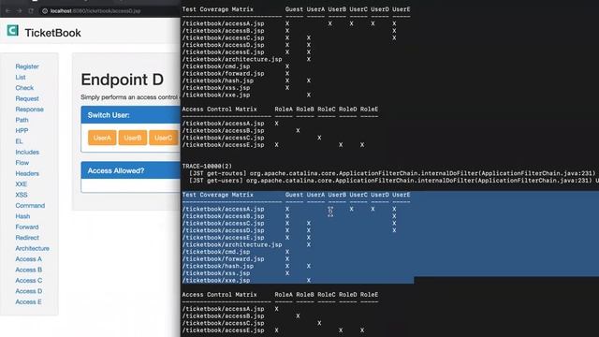The image size is (599, 337).
Task: Open the Forward sidebar link
Action: point(27,227)
